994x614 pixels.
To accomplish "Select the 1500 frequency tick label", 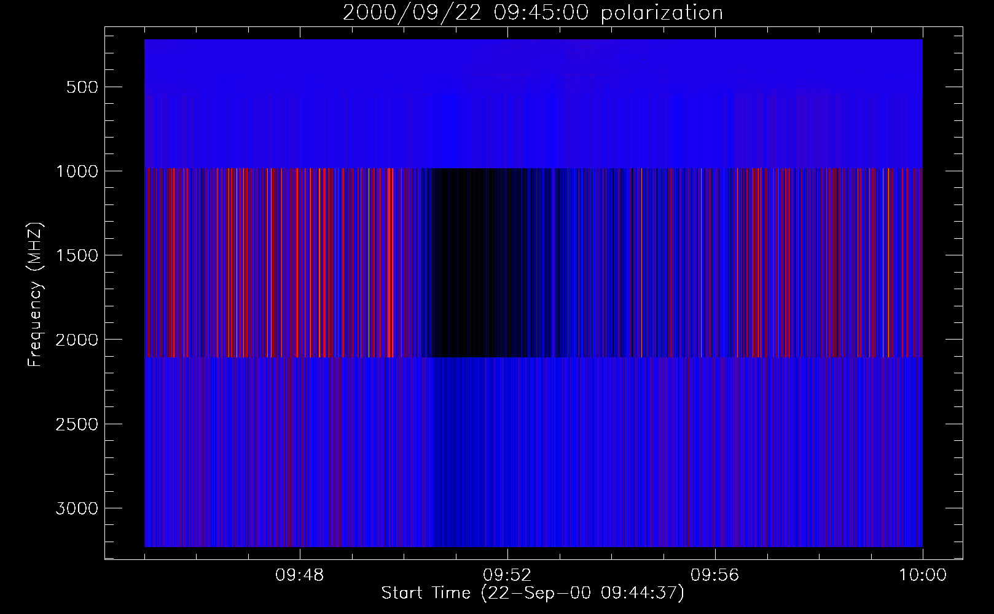I will [76, 255].
